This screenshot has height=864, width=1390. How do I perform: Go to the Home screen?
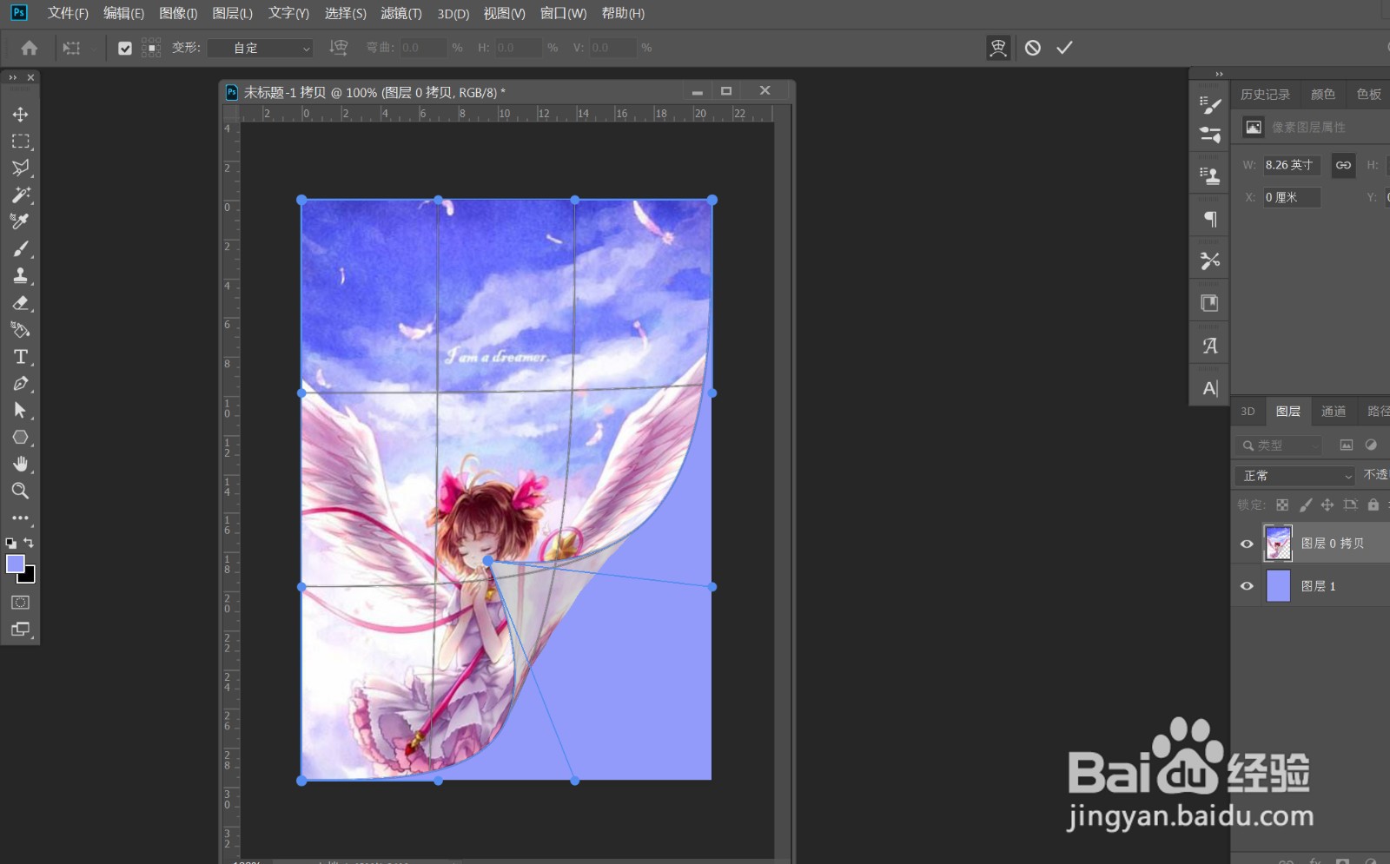click(29, 48)
